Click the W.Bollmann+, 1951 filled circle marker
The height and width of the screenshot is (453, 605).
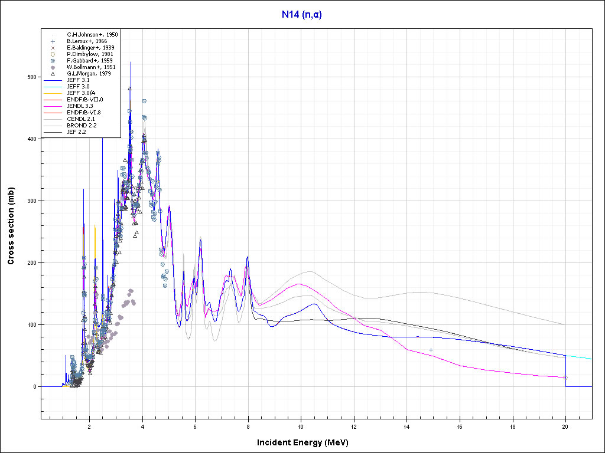click(53, 67)
